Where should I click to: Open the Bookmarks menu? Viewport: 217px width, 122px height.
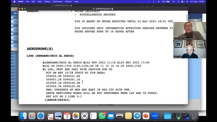58,1
